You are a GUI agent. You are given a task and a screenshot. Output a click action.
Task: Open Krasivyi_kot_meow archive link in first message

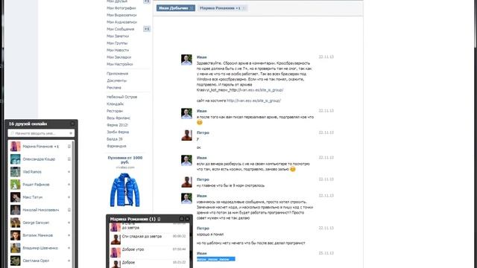pyautogui.click(x=240, y=90)
